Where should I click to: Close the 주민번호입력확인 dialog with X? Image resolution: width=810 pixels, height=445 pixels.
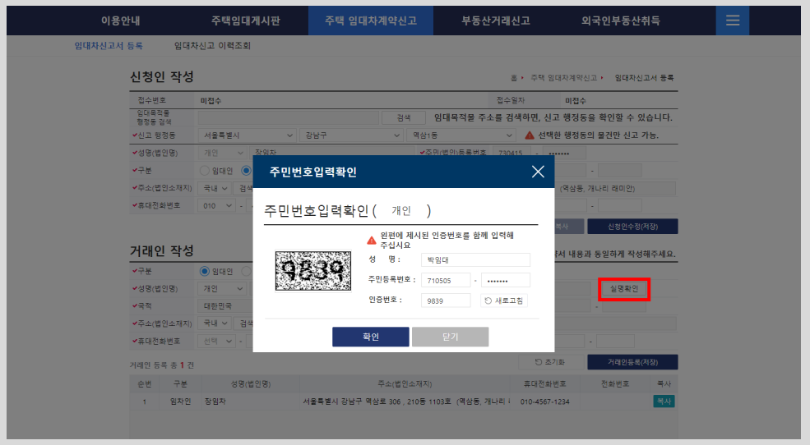[538, 172]
